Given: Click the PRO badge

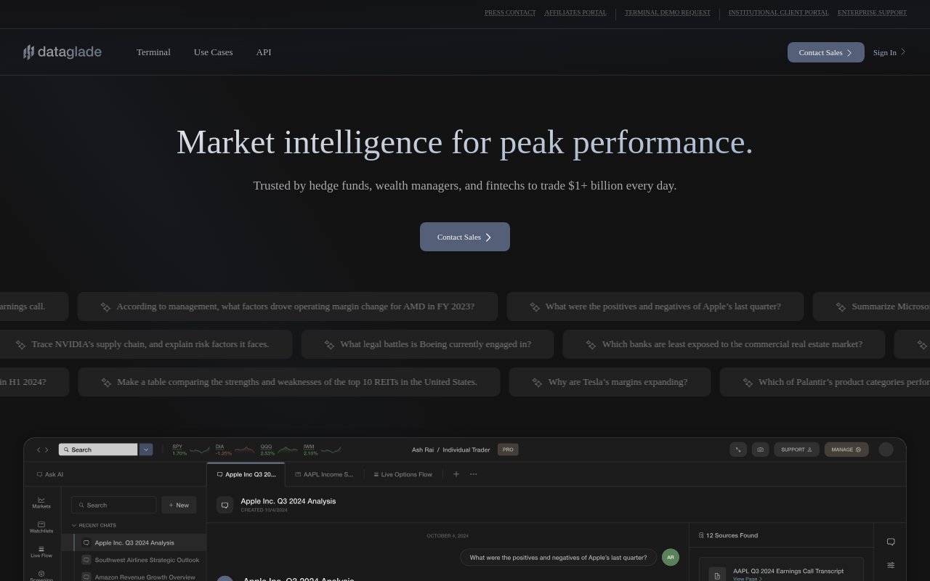Looking at the screenshot, I should (508, 450).
